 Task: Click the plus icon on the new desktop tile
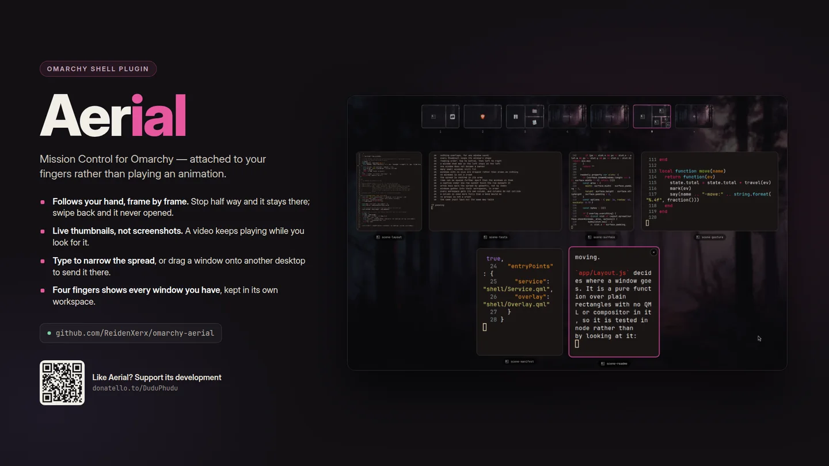point(694,117)
